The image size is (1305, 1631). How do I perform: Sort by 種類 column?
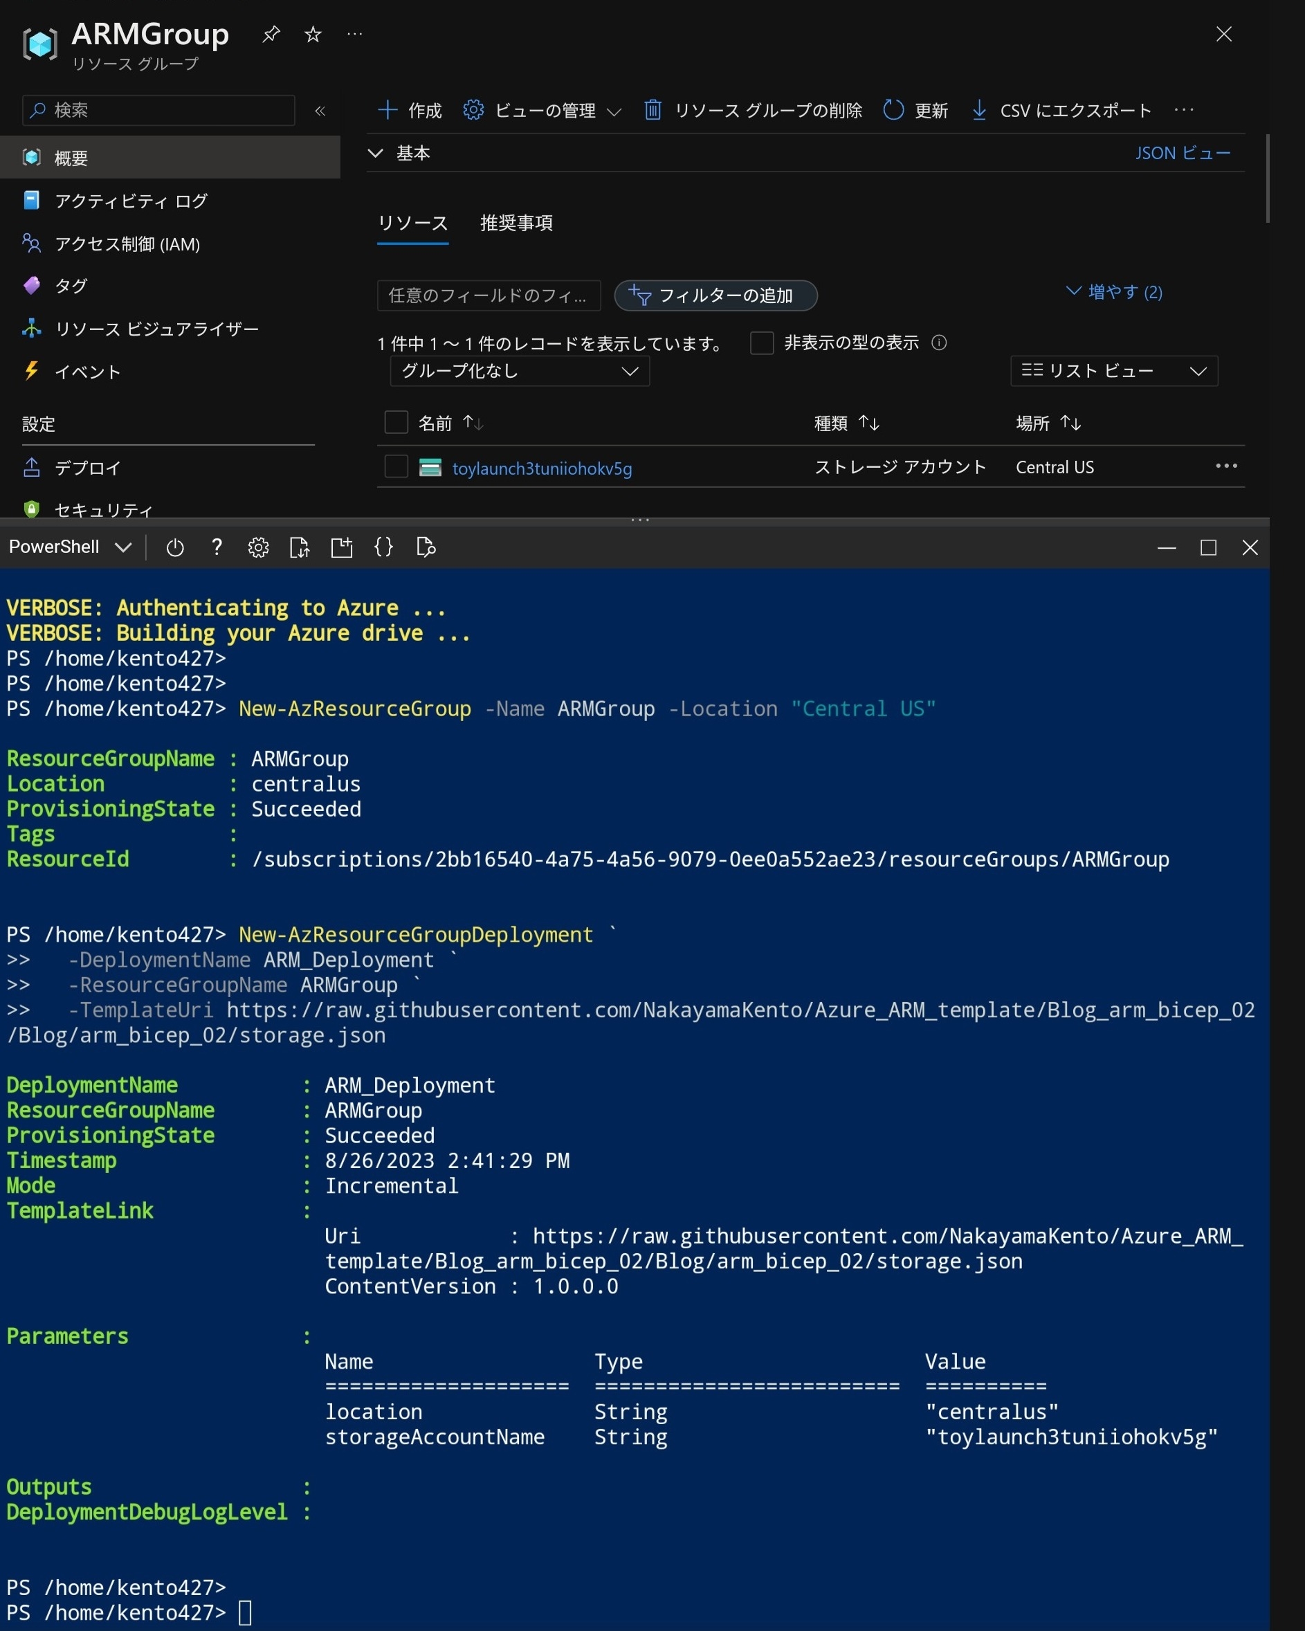coord(846,423)
